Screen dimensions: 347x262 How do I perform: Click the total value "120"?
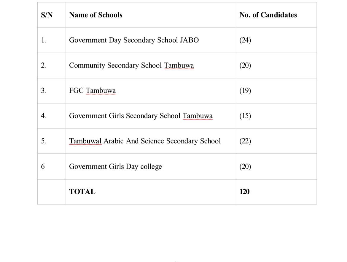pos(244,192)
